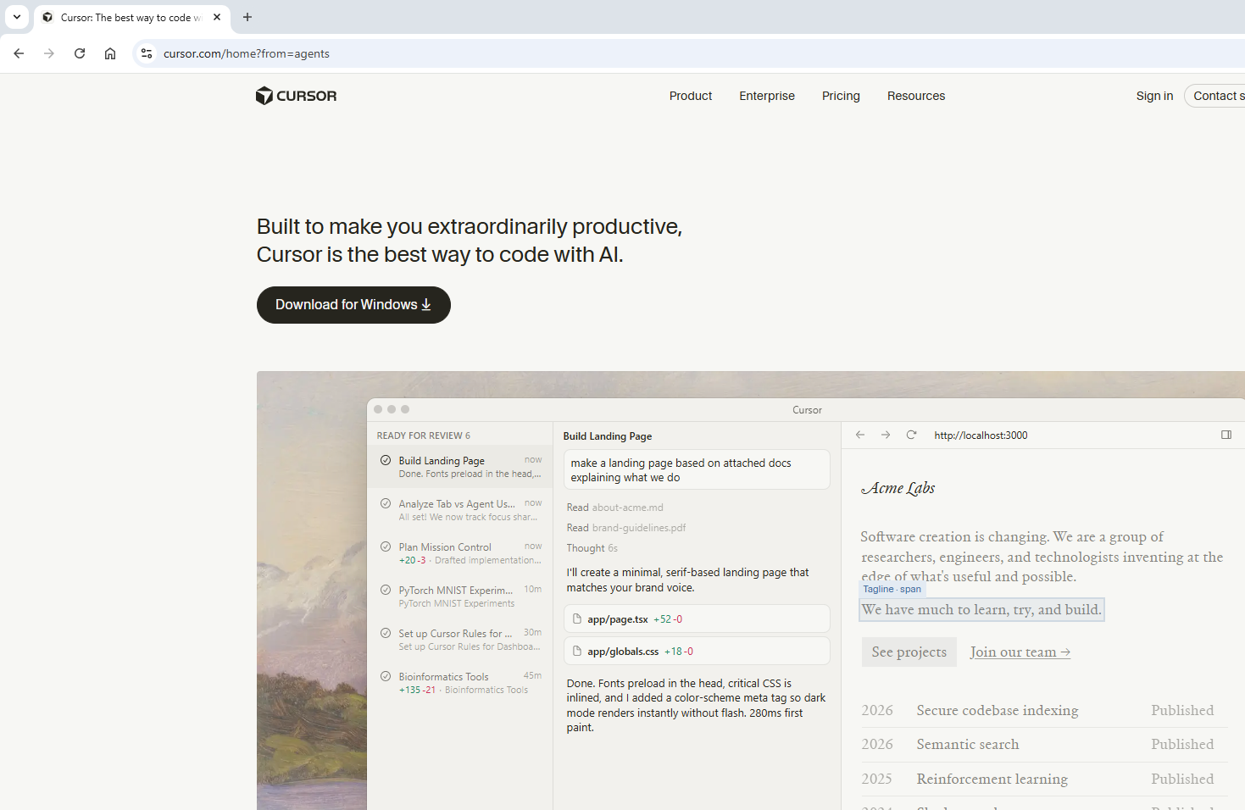This screenshot has width=1245, height=810.
Task: Open the app/globals.css file chip
Action: pyautogui.click(x=697, y=652)
